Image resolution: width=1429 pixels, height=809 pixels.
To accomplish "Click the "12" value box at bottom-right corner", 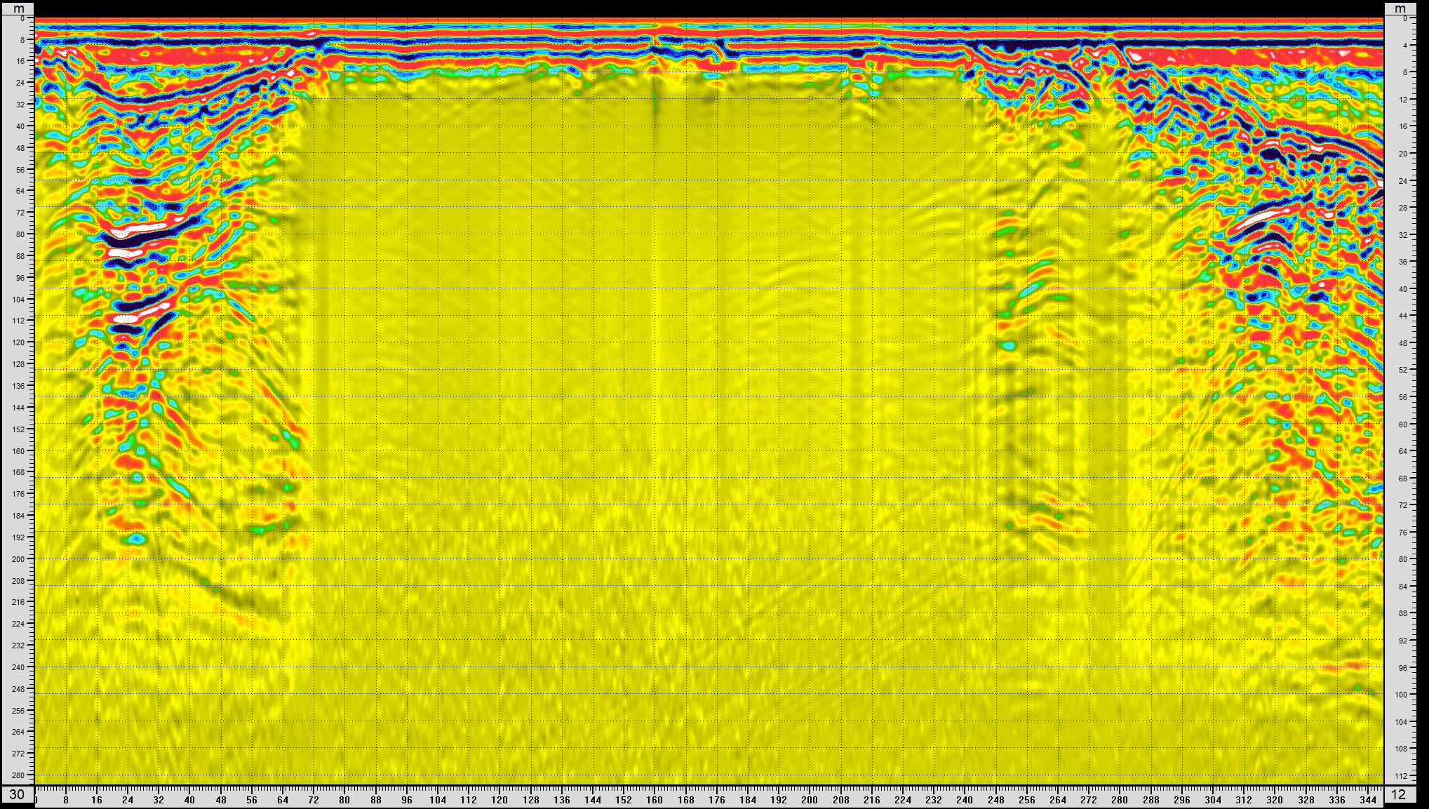I will pyautogui.click(x=1399, y=794).
